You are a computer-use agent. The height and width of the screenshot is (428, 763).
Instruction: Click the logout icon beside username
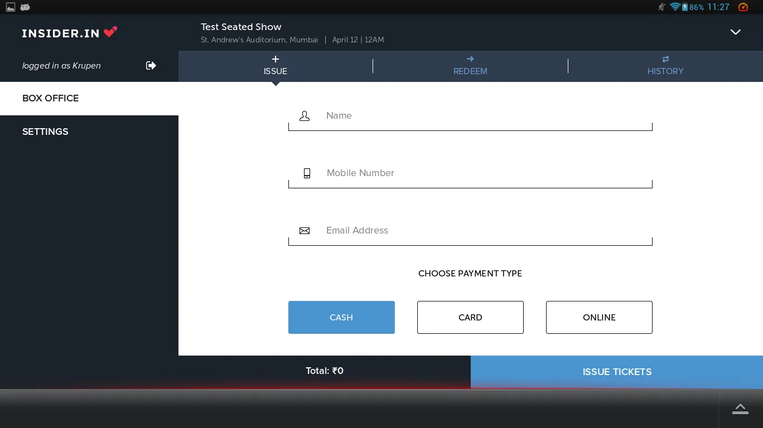(151, 66)
